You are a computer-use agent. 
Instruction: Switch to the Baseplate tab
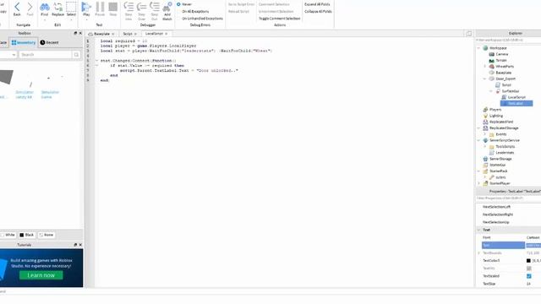click(101, 34)
